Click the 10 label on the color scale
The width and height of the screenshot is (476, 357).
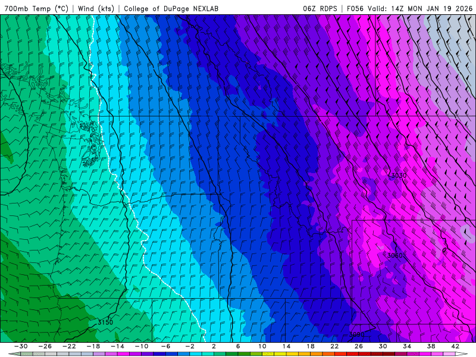[262, 346]
